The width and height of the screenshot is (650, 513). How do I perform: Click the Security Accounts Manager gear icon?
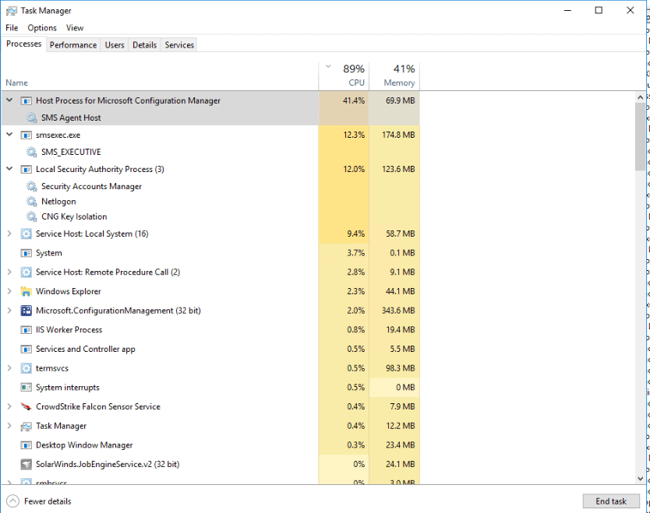(31, 186)
